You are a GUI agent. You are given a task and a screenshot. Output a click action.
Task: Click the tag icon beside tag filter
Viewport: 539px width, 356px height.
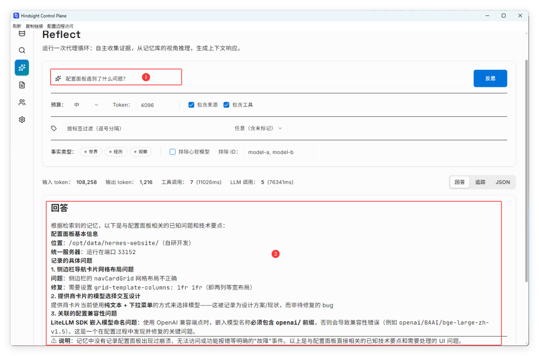54,128
